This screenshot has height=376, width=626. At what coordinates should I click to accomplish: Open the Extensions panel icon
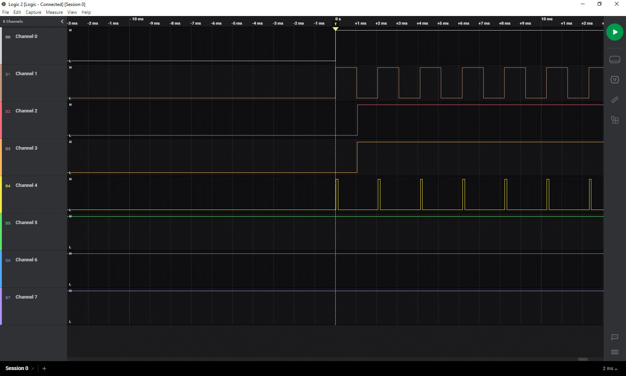(614, 120)
